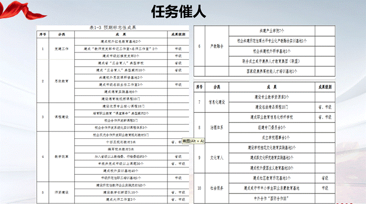
Task: Click the row 申报并完成市级以上课题30个
Action: point(121,164)
